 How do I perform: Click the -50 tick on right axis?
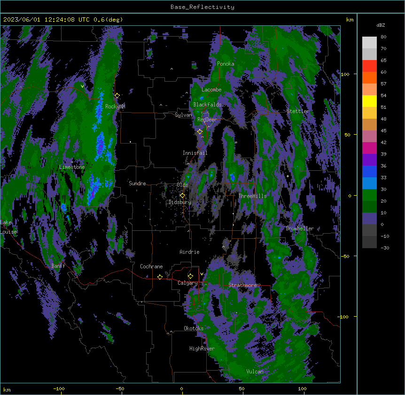345,256
